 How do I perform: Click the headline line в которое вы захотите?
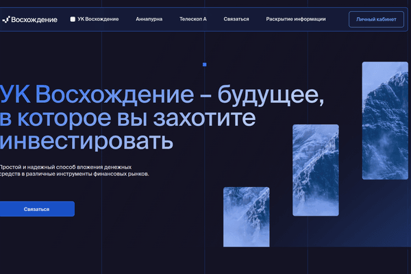pyautogui.click(x=127, y=119)
